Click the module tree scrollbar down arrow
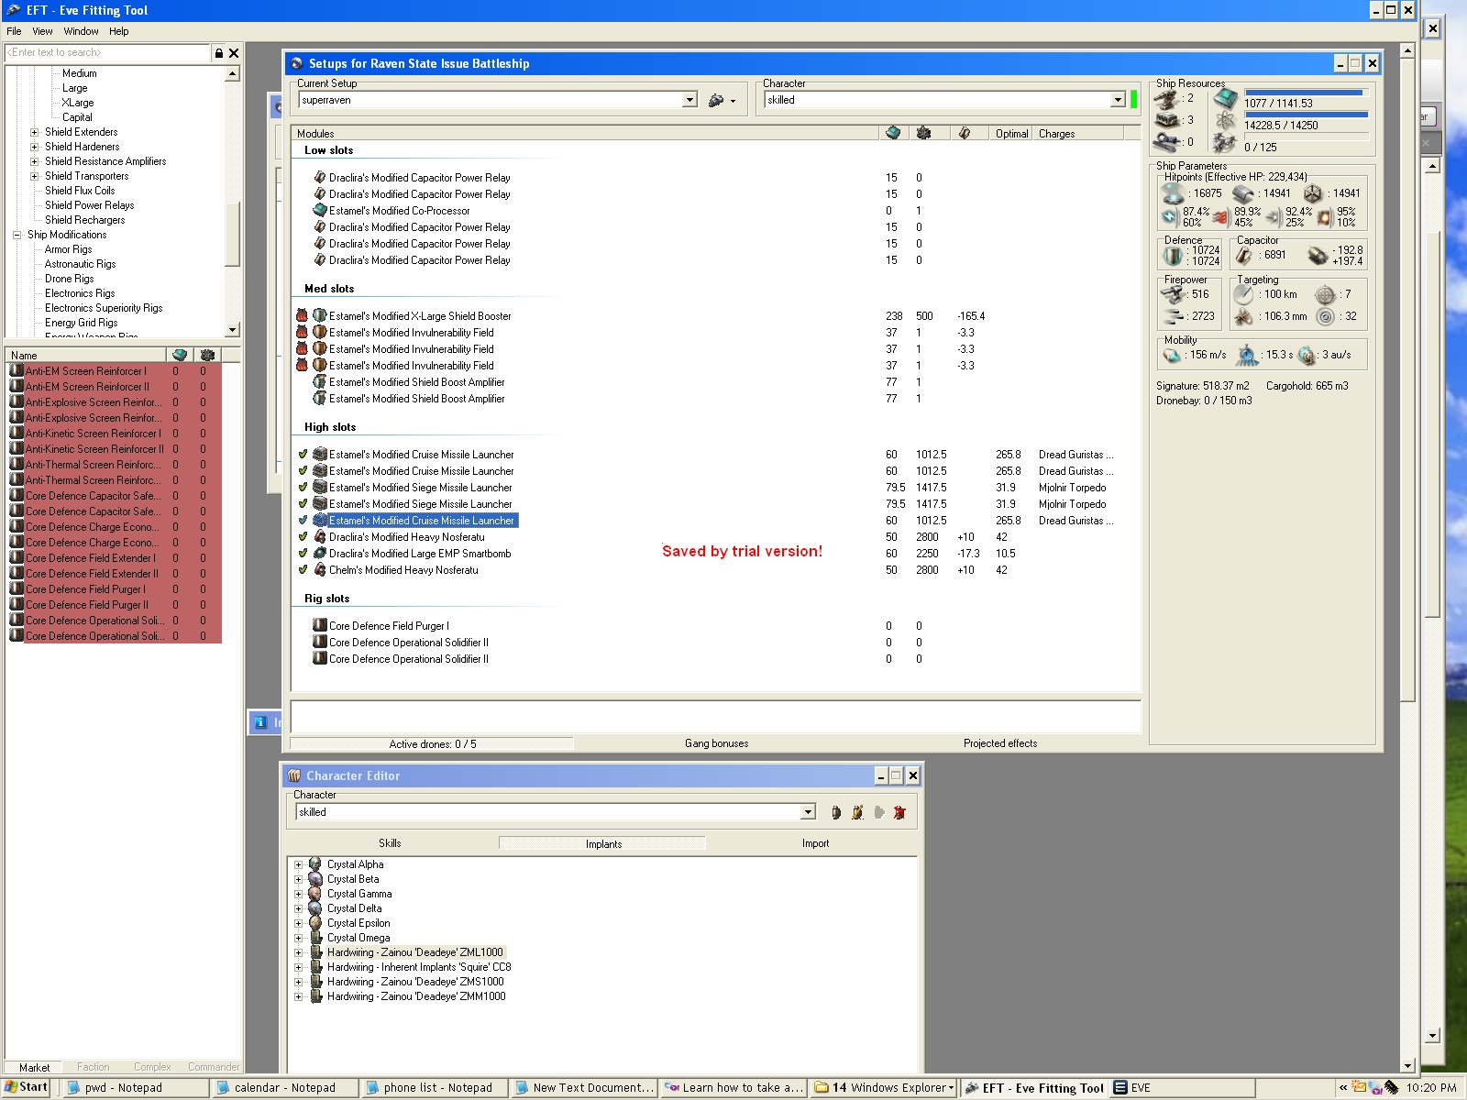 click(232, 330)
